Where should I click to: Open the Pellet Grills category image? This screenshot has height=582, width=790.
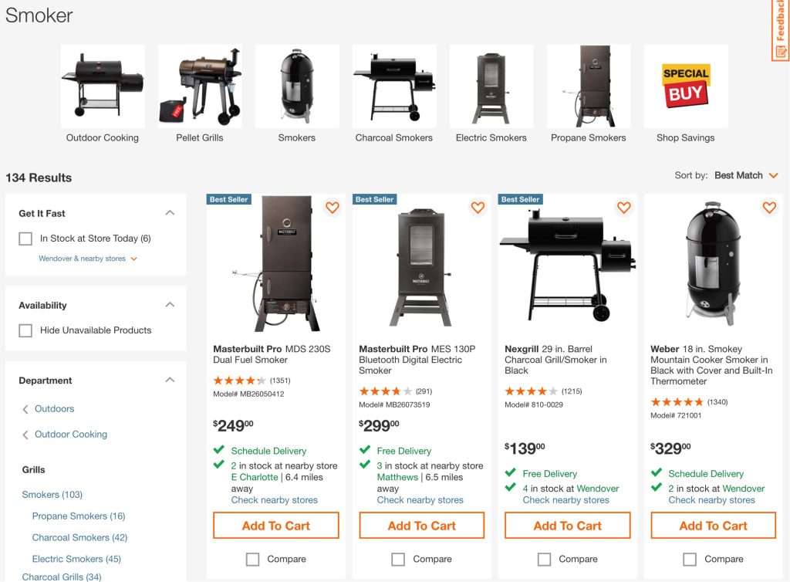(200, 86)
